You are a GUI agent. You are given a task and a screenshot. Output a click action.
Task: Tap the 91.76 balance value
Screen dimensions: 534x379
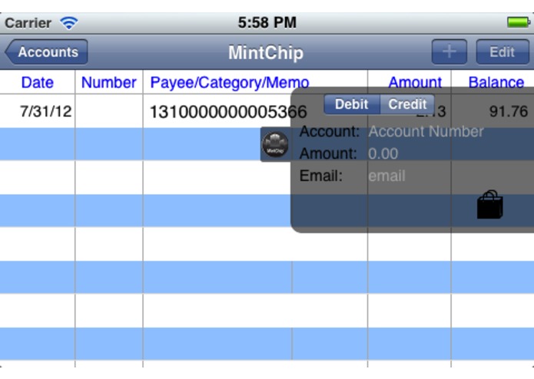509,111
